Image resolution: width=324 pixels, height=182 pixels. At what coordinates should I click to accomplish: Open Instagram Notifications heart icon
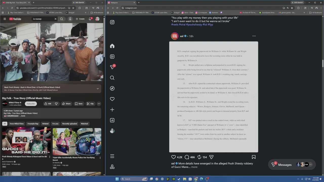(x=112, y=99)
